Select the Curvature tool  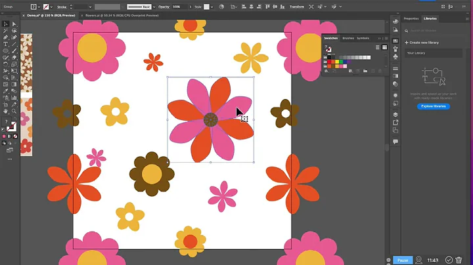tap(14, 37)
